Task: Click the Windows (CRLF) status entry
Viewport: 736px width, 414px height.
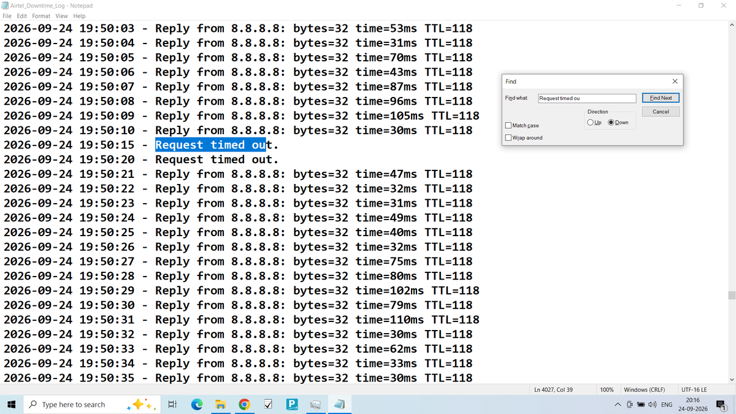Action: click(x=644, y=389)
